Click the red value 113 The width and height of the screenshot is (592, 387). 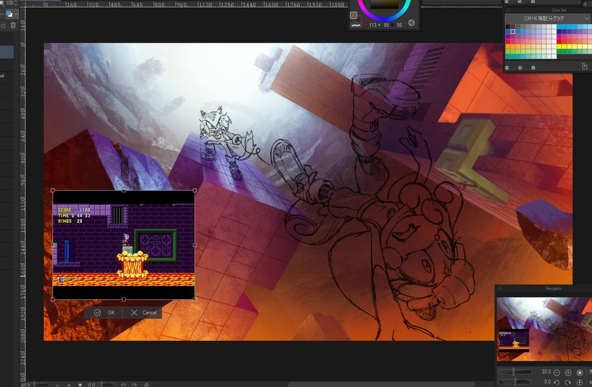coord(372,25)
